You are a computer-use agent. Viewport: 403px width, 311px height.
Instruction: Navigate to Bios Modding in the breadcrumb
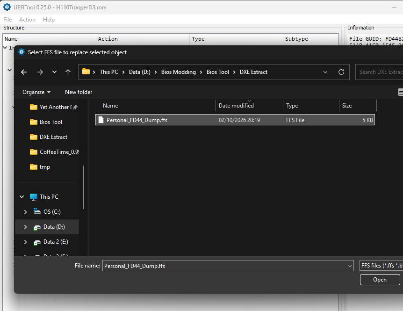(179, 72)
